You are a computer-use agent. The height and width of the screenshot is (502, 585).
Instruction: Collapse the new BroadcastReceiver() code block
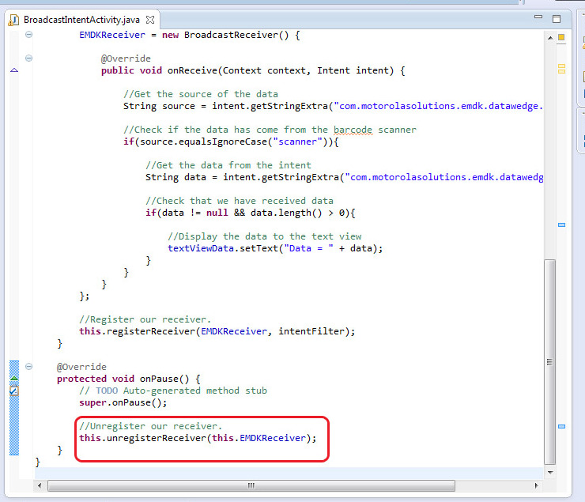click(x=28, y=35)
